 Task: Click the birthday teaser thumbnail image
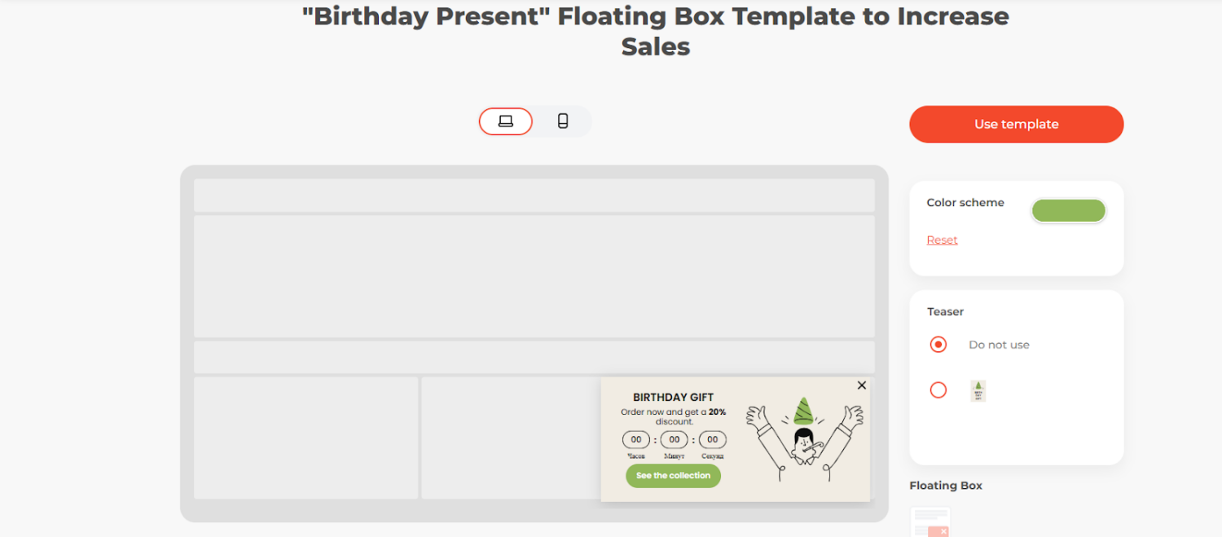[x=978, y=390]
